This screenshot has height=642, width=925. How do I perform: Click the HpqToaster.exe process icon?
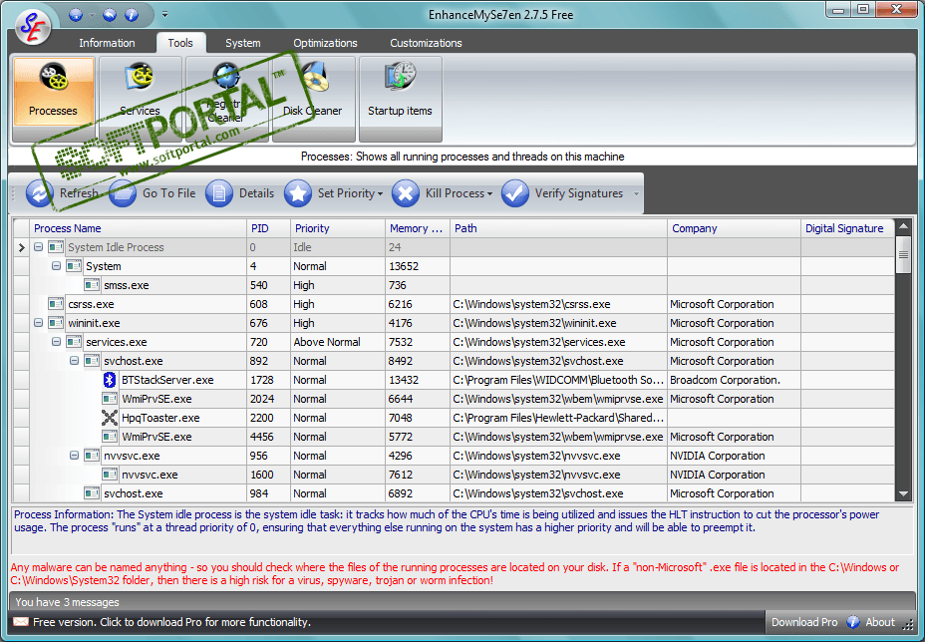tap(109, 418)
